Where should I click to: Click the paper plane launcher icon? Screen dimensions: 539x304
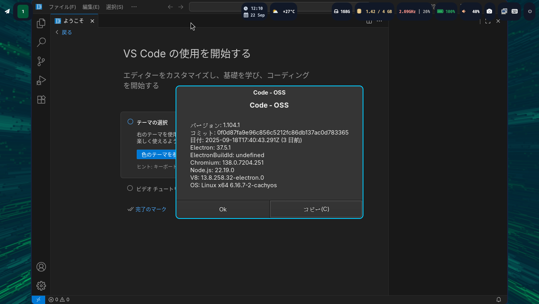[7, 11]
